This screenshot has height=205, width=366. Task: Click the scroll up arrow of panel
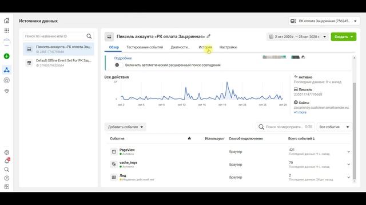click(x=355, y=58)
